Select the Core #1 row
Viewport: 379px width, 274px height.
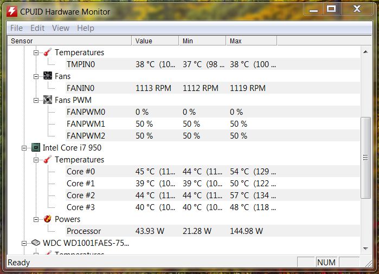213,183
